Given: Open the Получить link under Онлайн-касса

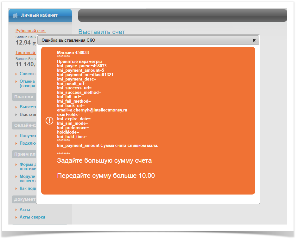Looking at the screenshot, I should (x=28, y=136).
